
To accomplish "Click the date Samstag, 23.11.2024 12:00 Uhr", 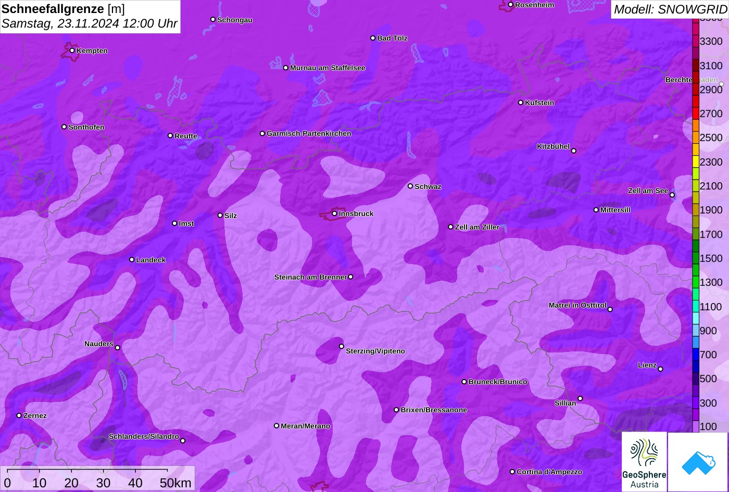I will coord(90,23).
